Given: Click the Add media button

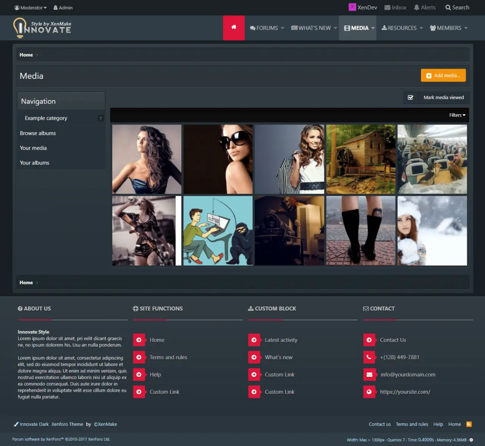Looking at the screenshot, I should (443, 75).
